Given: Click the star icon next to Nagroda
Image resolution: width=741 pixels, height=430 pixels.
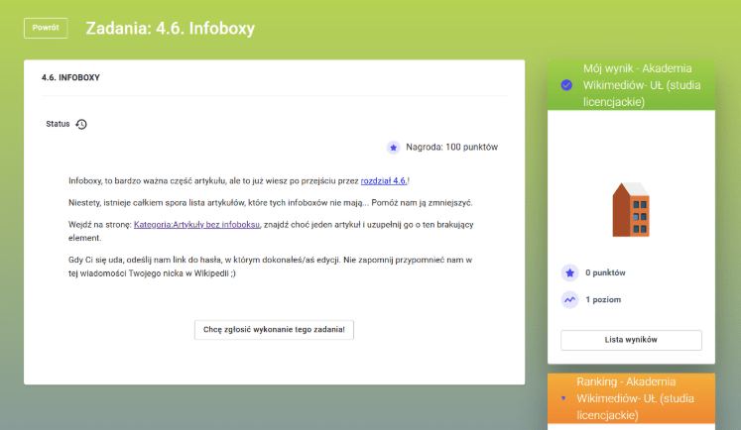Looking at the screenshot, I should (x=393, y=148).
